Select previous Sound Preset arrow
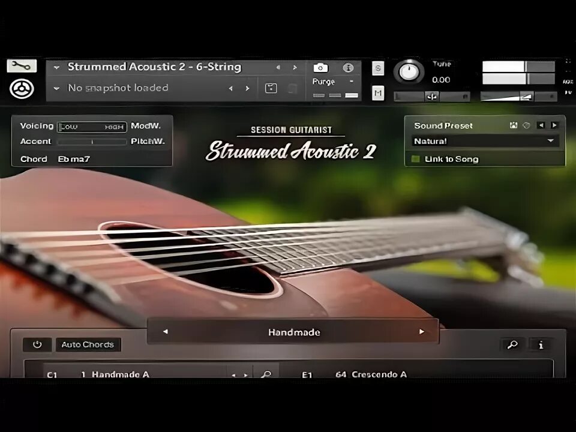The height and width of the screenshot is (432, 576). pyautogui.click(x=541, y=125)
